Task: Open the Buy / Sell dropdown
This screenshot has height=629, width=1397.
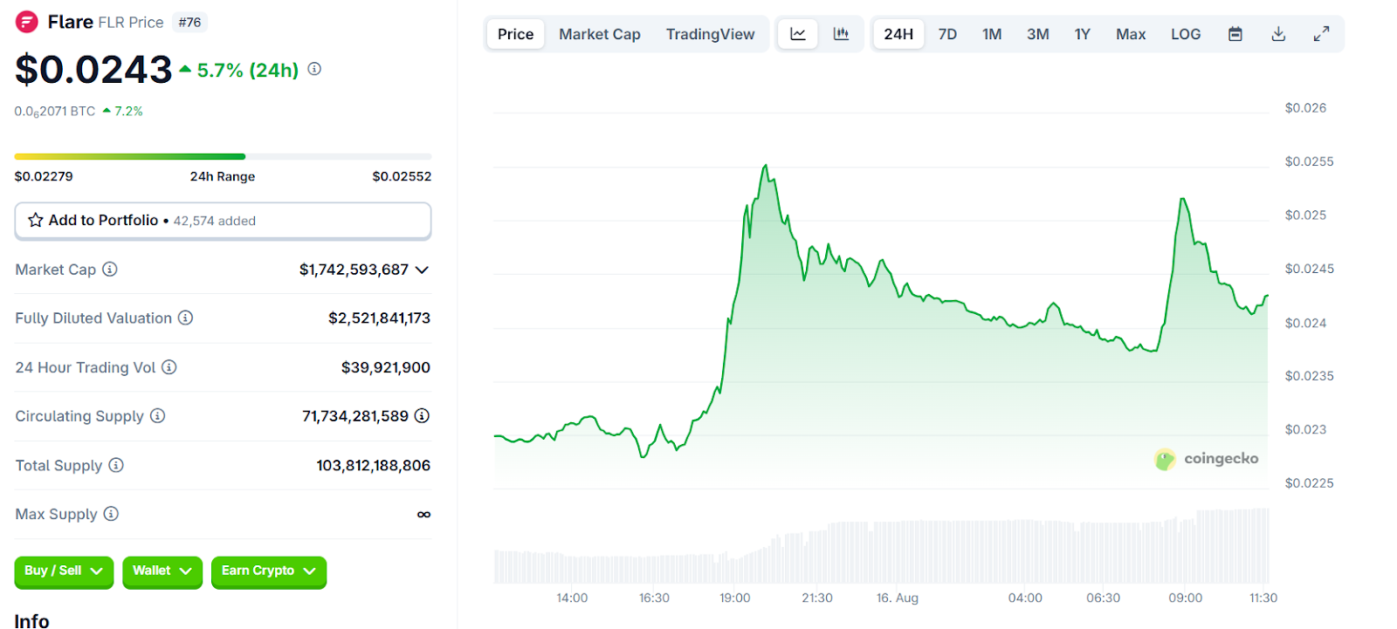Action: [64, 571]
